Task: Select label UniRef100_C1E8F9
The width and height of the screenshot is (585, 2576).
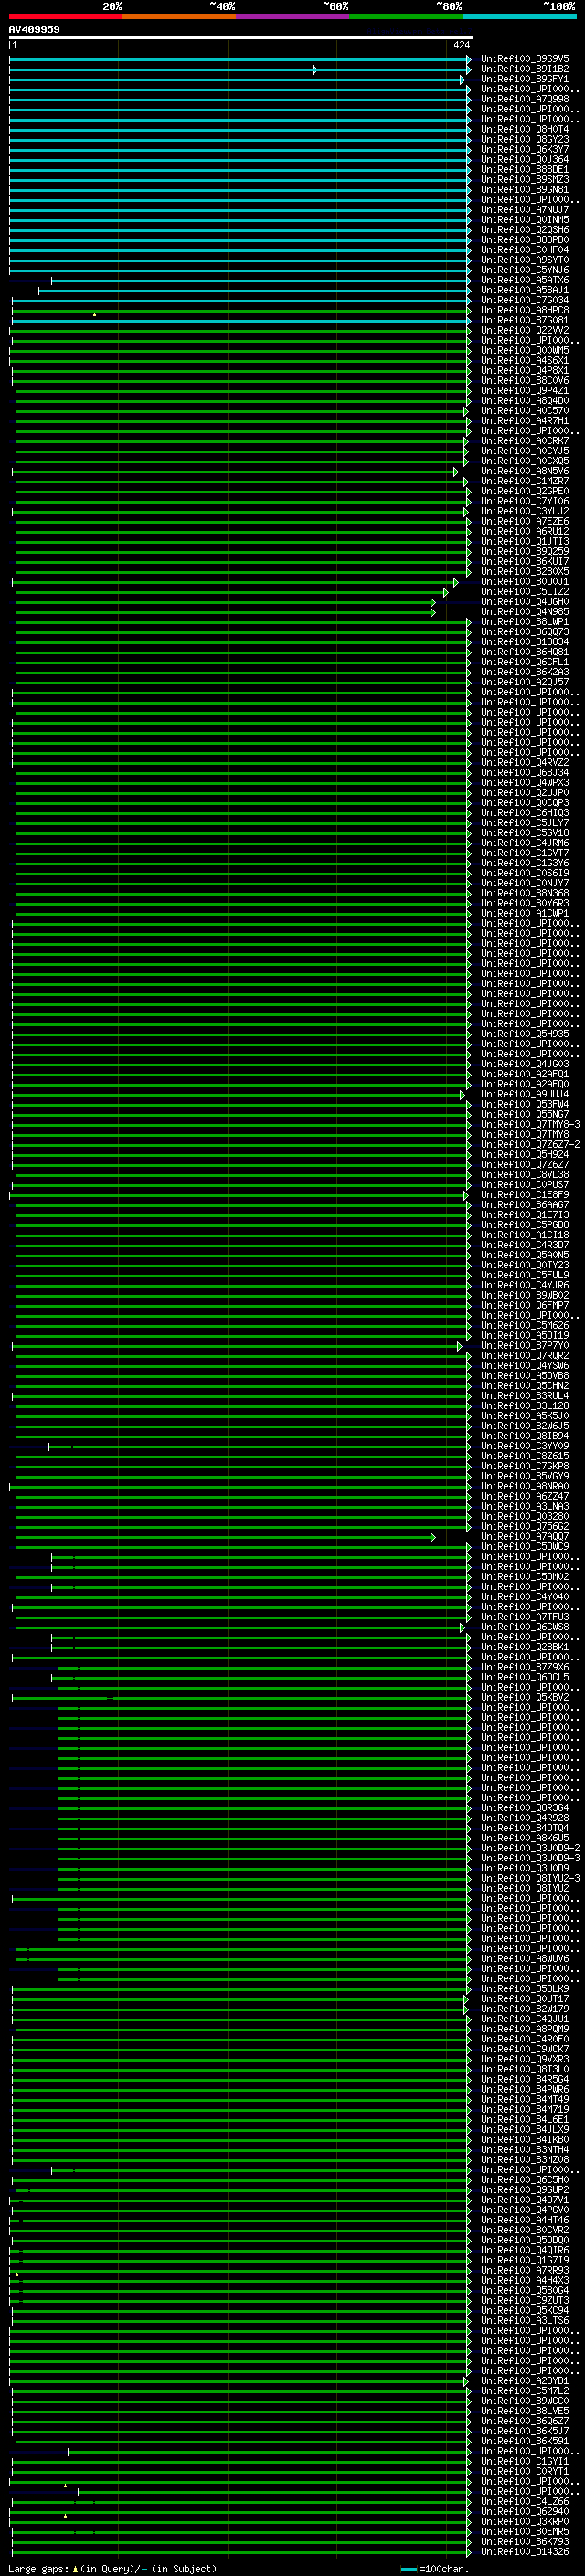Action: tap(525, 1194)
